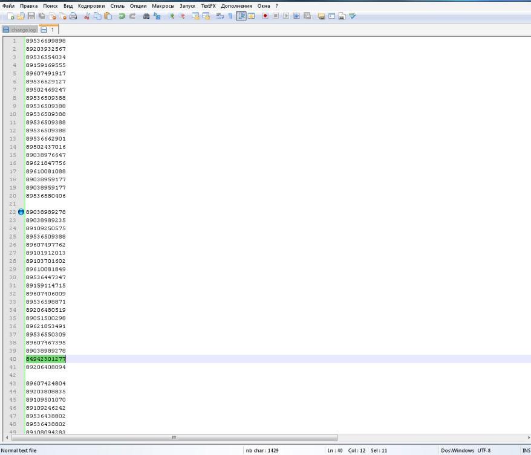Toggle the active indent guide button
The height and width of the screenshot is (455, 531).
[x=241, y=16]
